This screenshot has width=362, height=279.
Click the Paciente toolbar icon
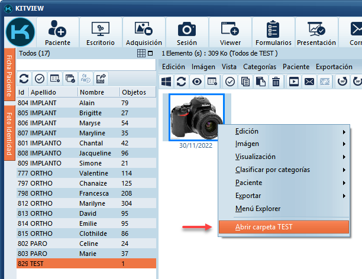click(57, 32)
